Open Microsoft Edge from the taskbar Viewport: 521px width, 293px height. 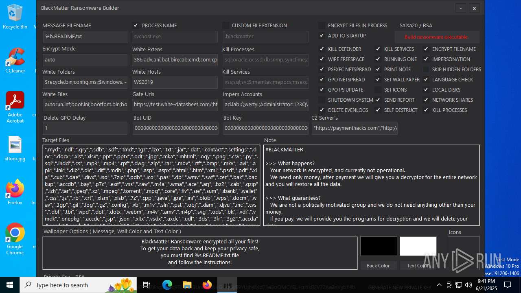point(167,285)
